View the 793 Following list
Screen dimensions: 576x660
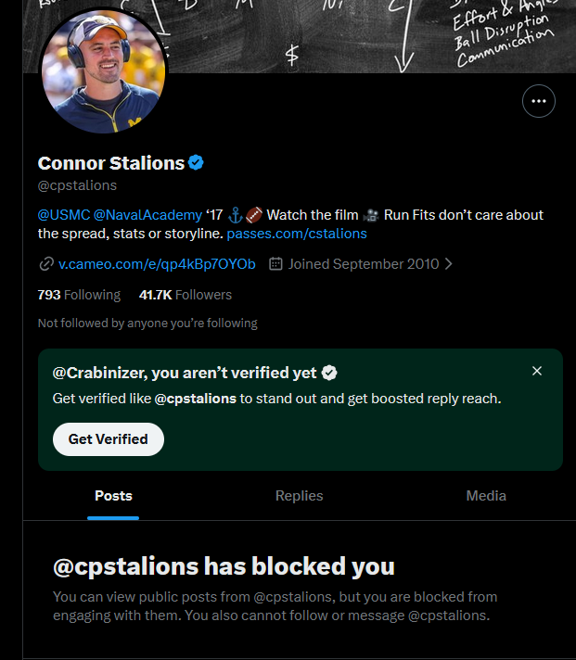[79, 295]
